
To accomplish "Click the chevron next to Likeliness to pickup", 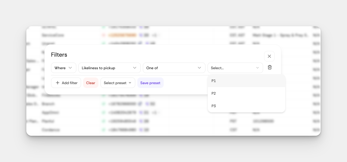I will (135, 68).
